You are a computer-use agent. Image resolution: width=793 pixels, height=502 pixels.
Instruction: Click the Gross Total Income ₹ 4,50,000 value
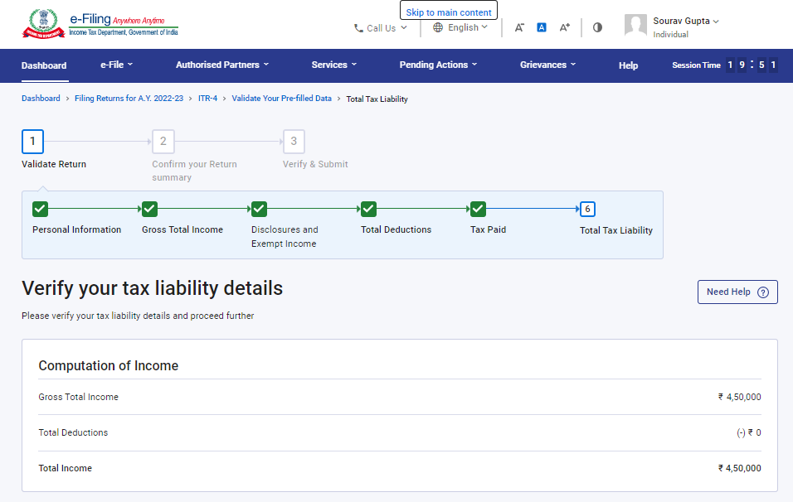739,397
